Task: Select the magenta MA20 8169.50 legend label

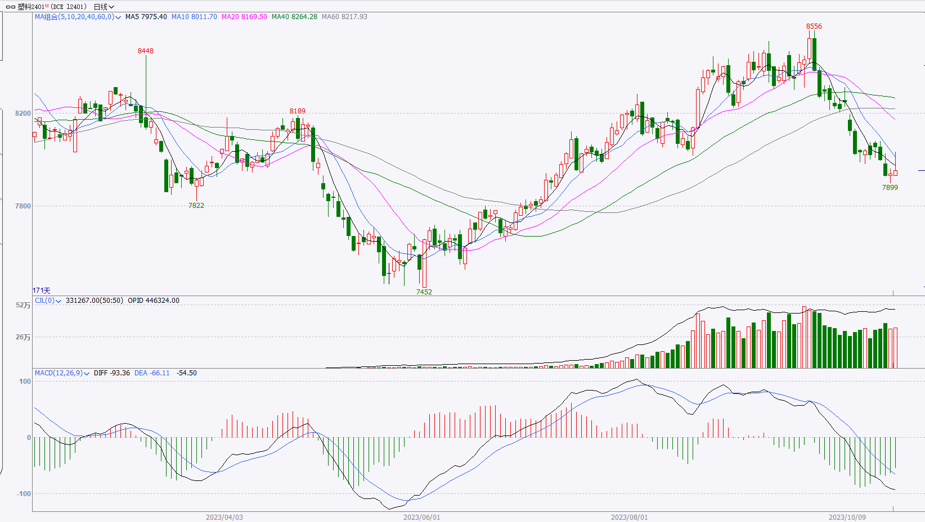Action: 244,17
